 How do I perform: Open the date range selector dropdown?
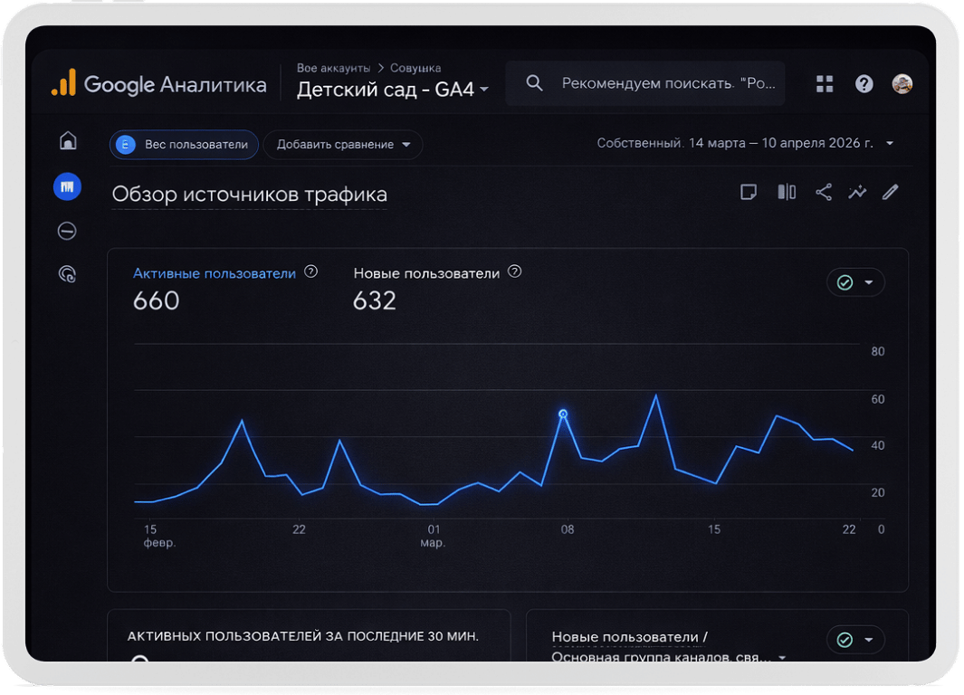point(746,144)
